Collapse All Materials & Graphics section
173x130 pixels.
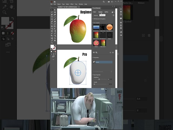click(93, 19)
